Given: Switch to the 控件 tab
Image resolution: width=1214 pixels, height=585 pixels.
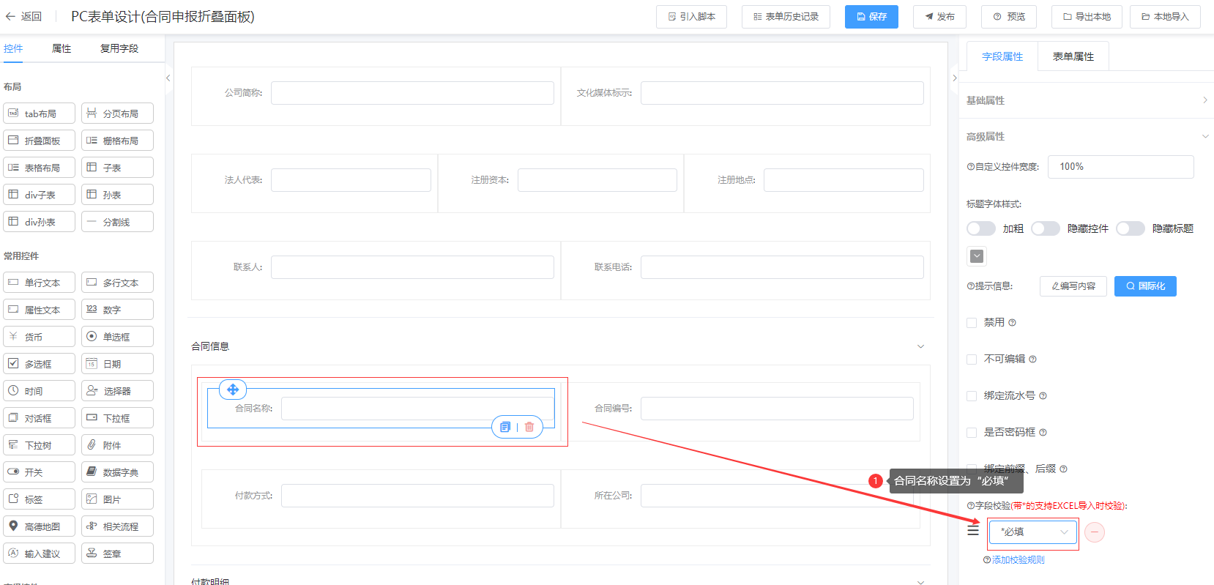Looking at the screenshot, I should [x=13, y=48].
